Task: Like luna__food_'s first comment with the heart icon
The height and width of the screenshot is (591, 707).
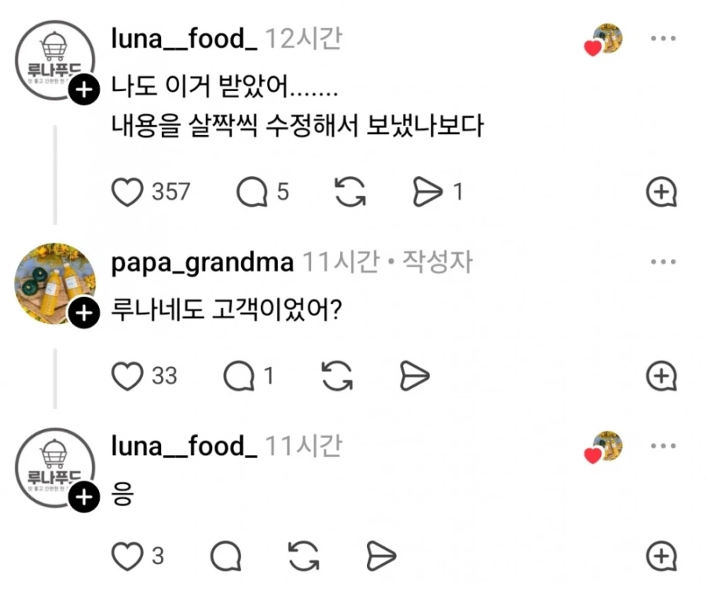Action: (128, 191)
